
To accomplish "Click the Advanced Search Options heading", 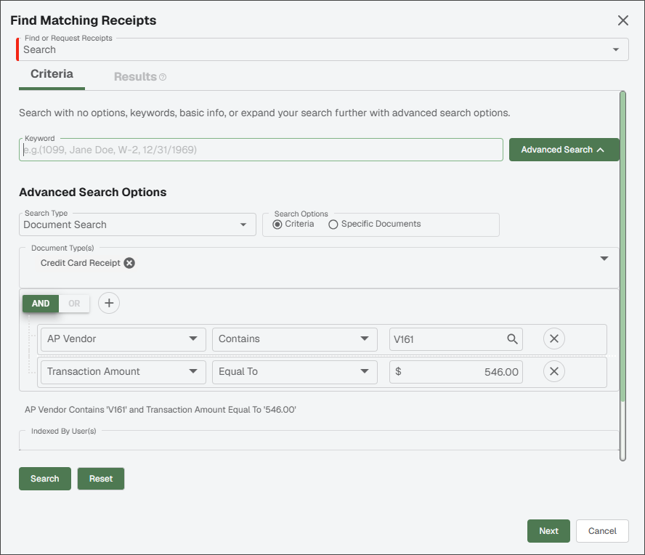I will coord(92,192).
